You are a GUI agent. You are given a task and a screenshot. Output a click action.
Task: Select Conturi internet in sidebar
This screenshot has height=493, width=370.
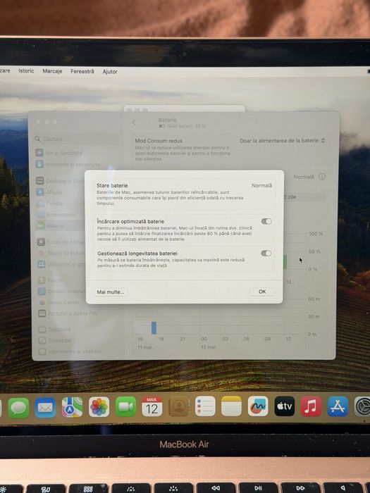tap(61, 292)
